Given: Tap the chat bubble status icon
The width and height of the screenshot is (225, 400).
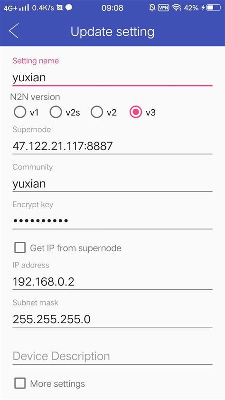Looking at the screenshot, I should pos(69,8).
